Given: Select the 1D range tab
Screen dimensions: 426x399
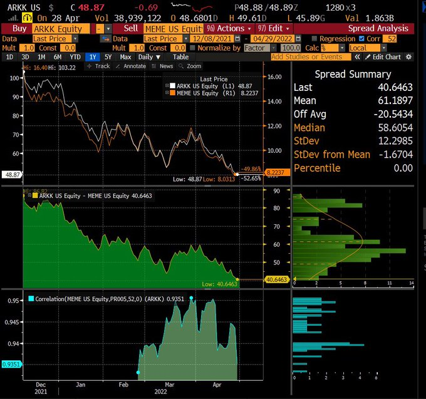Looking at the screenshot, I should coord(9,57).
